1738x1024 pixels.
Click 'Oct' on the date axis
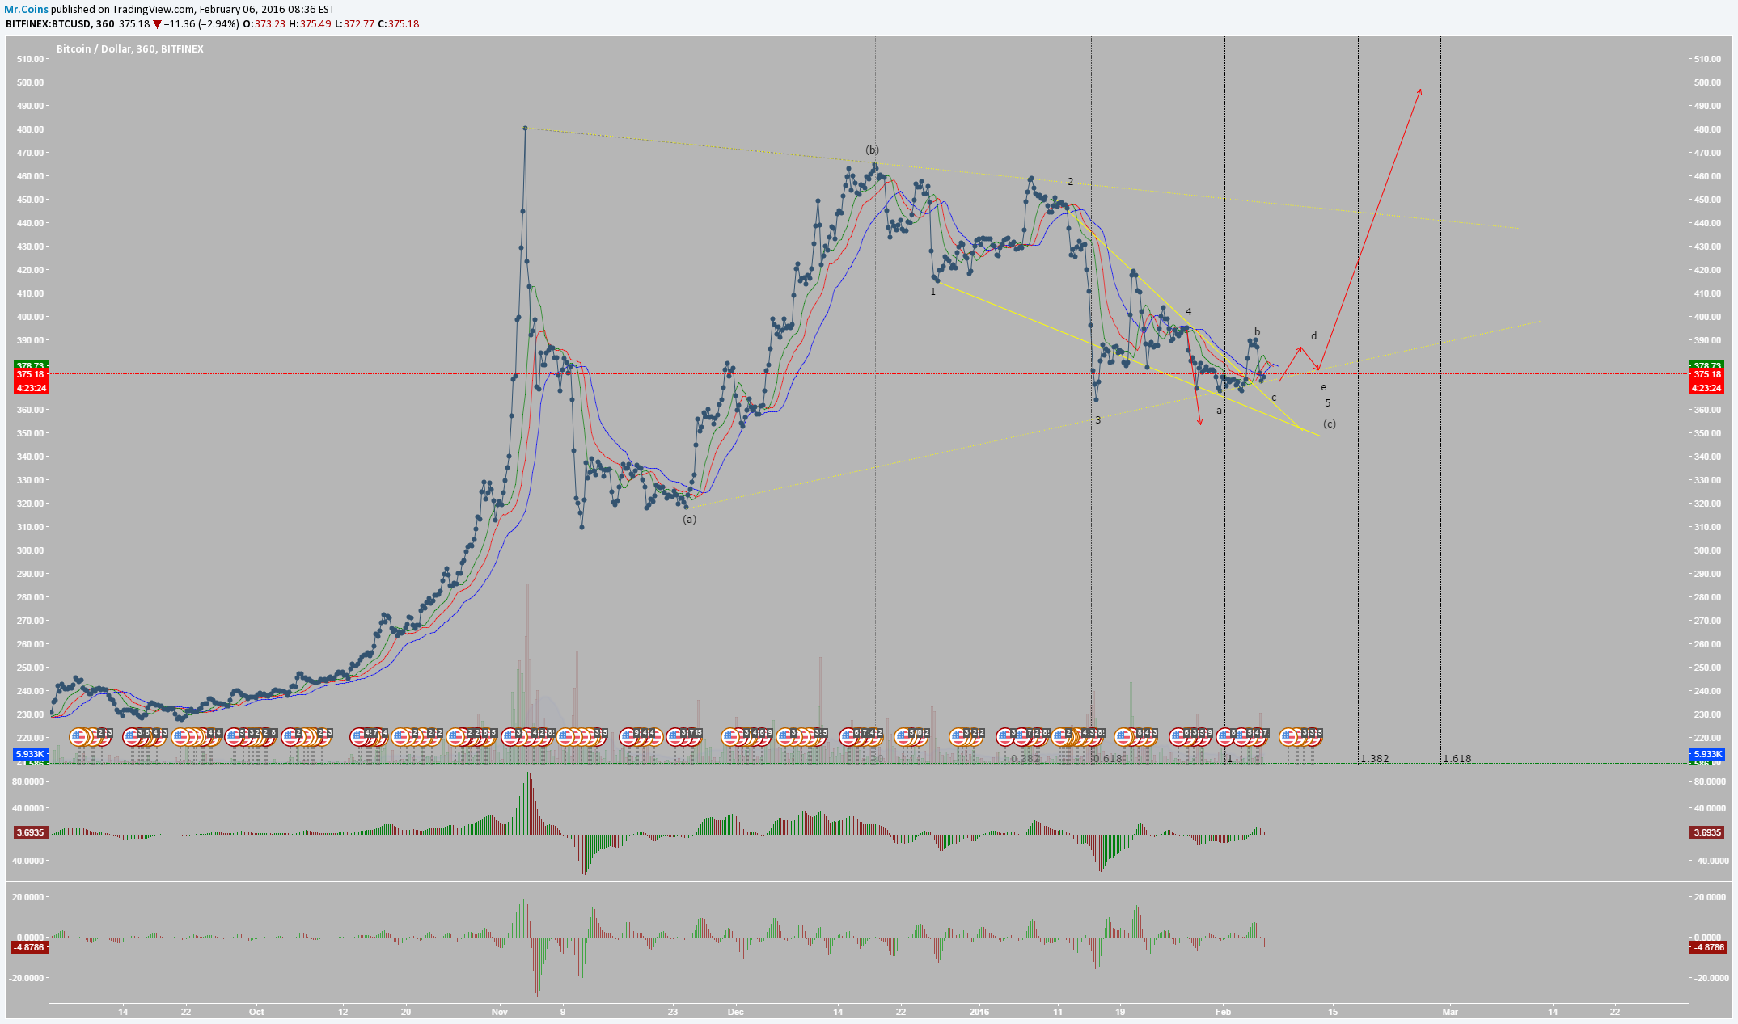point(256,1012)
